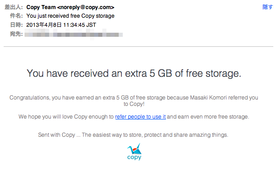Click the 日時 date label
Viewport: 276px width, 169px height.
click(x=16, y=25)
